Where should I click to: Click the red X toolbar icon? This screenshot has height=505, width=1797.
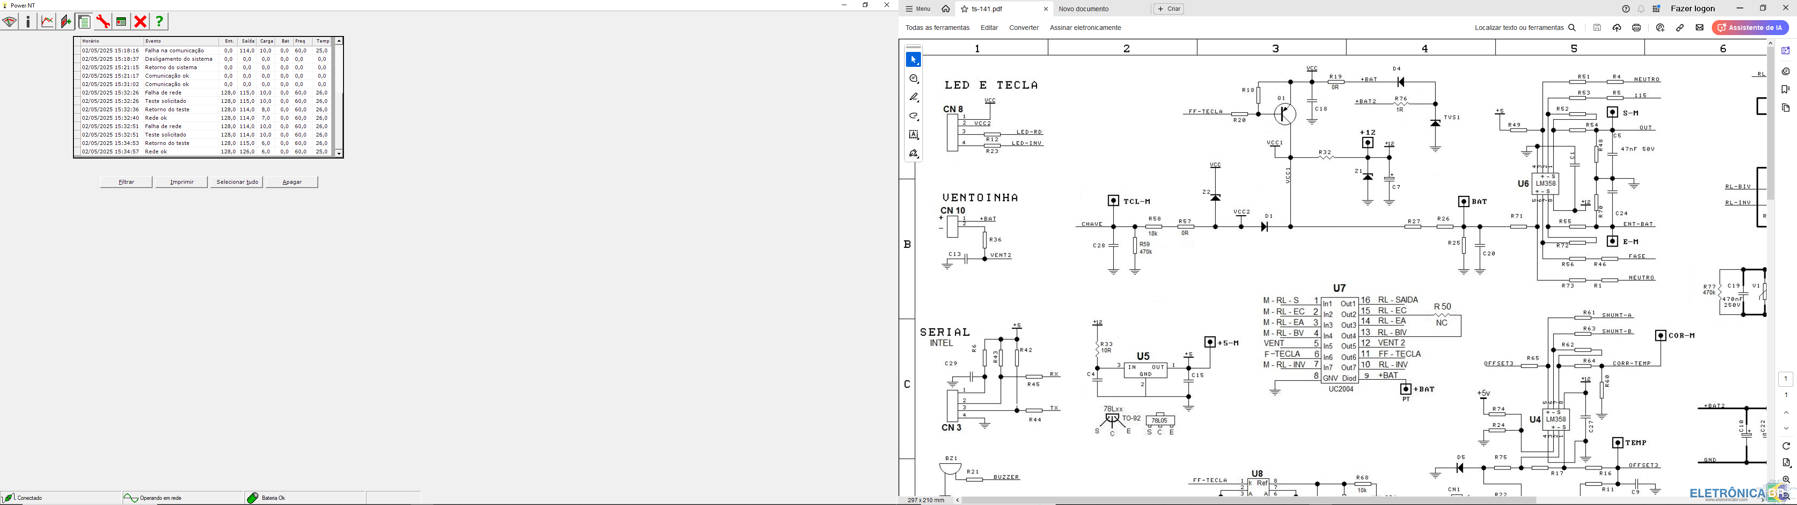(x=140, y=22)
